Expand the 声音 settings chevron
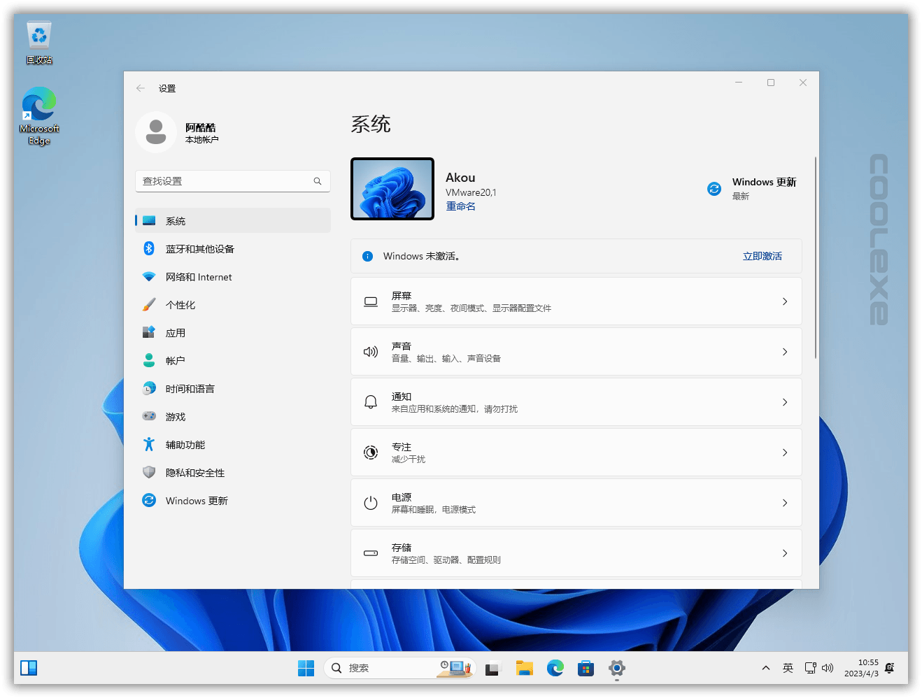 pos(785,352)
